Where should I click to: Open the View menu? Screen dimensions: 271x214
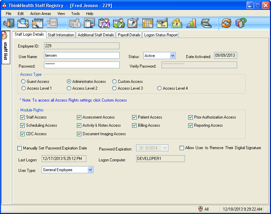(61, 14)
